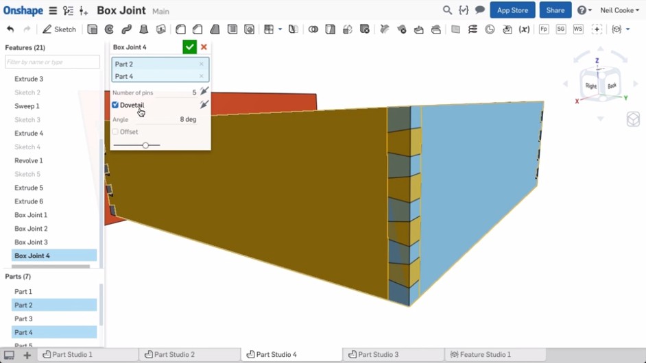Open the comments speech bubble icon
The height and width of the screenshot is (363, 646).
(480, 10)
